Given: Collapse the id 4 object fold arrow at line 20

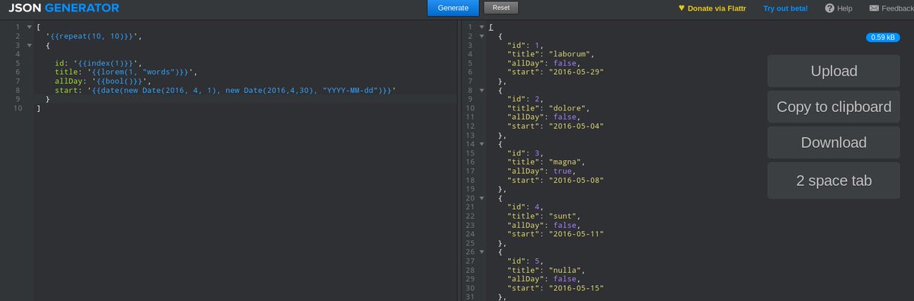Looking at the screenshot, I should (x=481, y=197).
